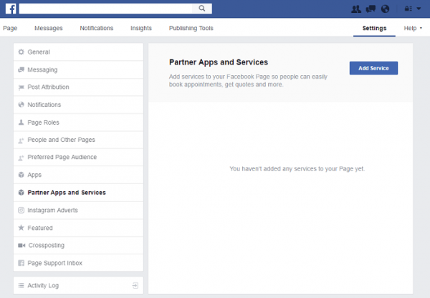This screenshot has height=298, width=430.
Task: Select Partner Apps and Services item
Action: [78, 193]
